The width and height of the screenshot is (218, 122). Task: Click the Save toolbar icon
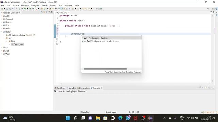tap(7, 9)
